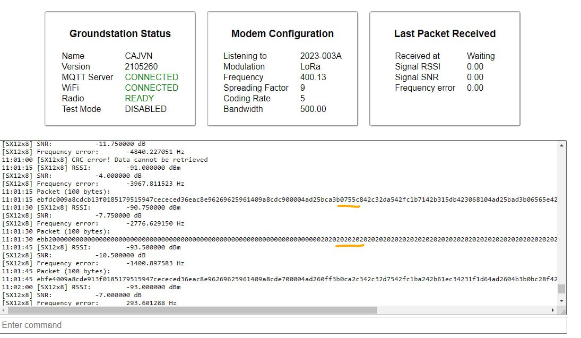Click the Groundstation Status heading

[x=120, y=33]
